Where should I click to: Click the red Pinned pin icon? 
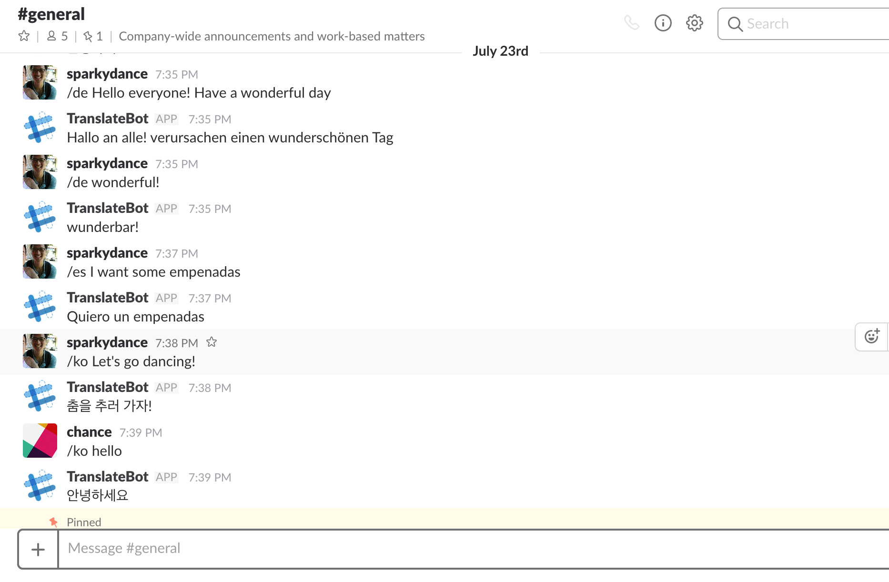54,522
